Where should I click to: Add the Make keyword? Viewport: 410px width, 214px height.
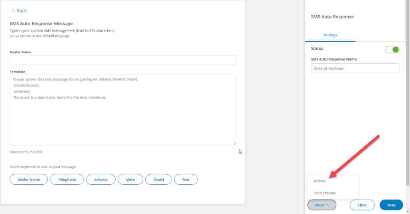131,180
